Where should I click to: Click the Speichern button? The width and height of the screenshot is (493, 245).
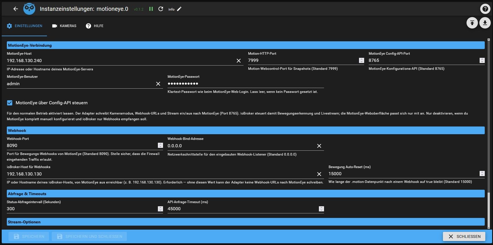pyautogui.click(x=29, y=236)
